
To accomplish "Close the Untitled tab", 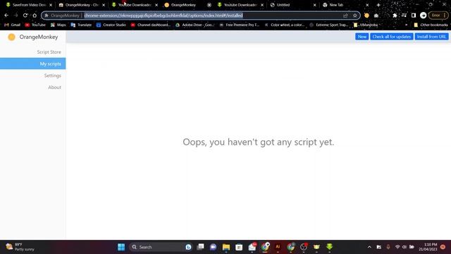I will [314, 5].
